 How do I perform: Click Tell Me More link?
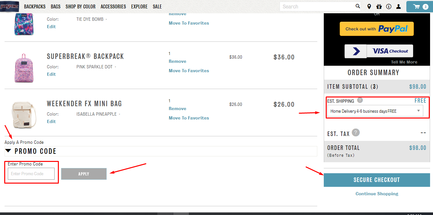[404, 62]
